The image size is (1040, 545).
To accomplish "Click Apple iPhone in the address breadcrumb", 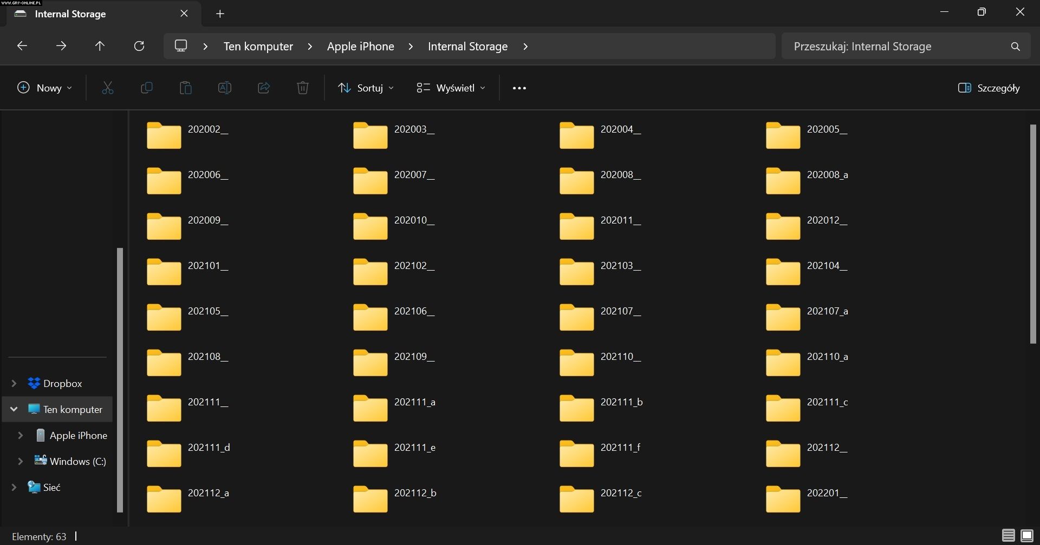I will 360,47.
